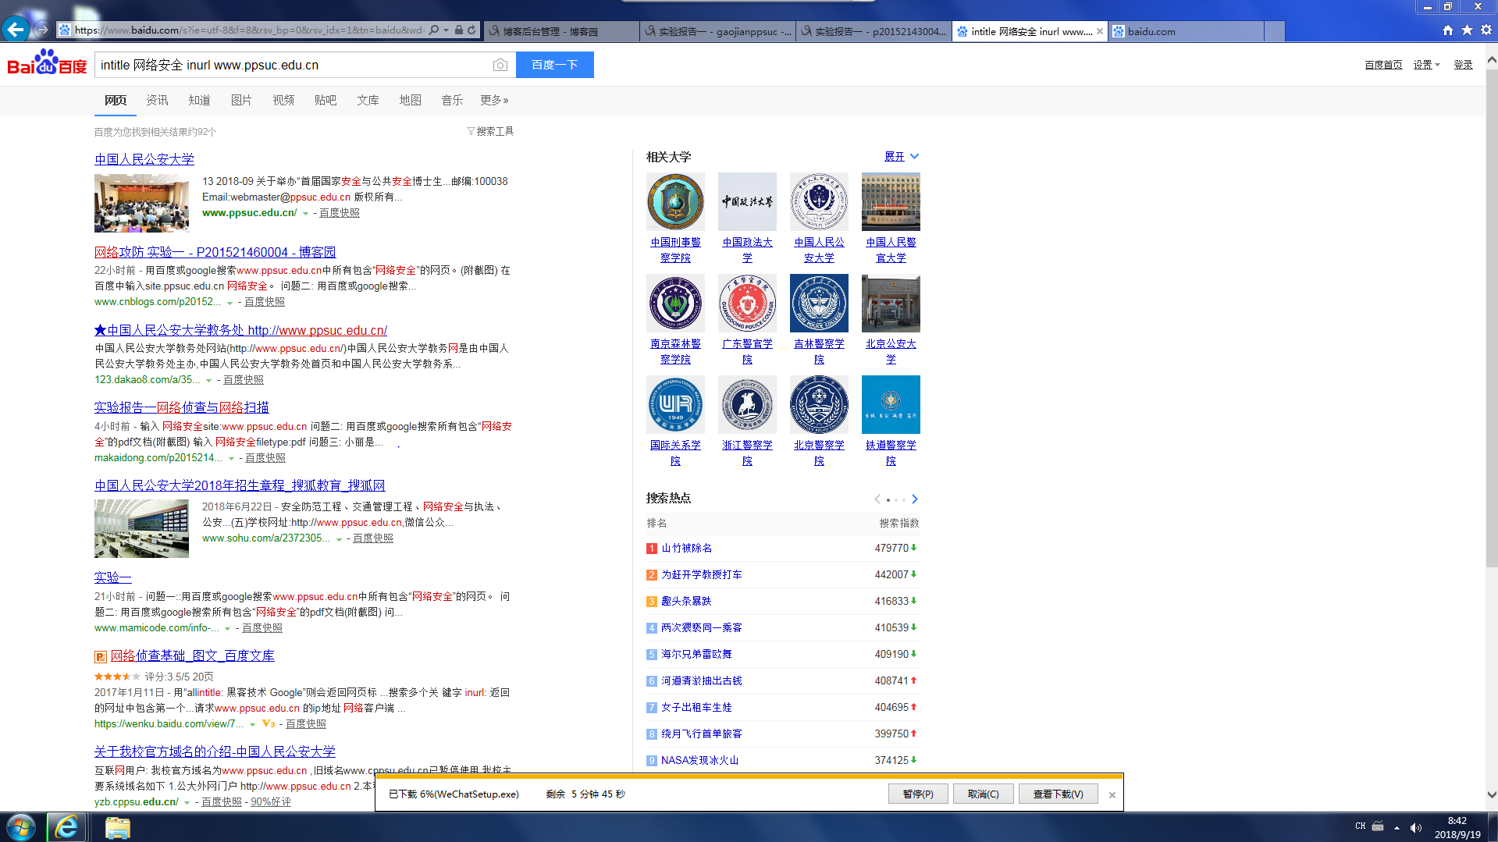Click the 南京森林警察学院 emblem

coord(675,303)
